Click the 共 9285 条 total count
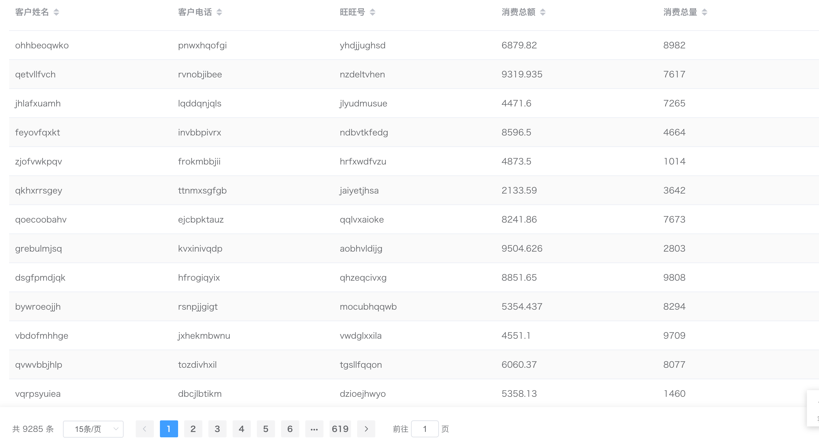 pos(33,429)
